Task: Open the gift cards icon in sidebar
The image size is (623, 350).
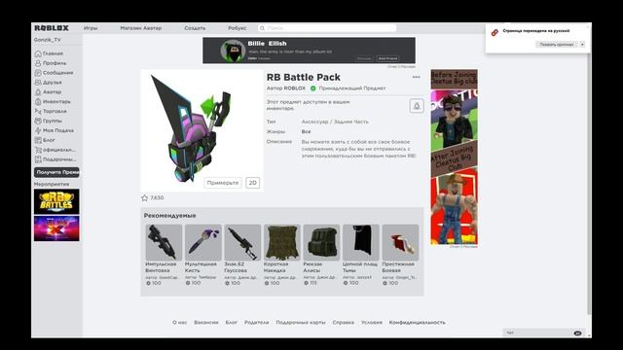Action: pyautogui.click(x=38, y=159)
